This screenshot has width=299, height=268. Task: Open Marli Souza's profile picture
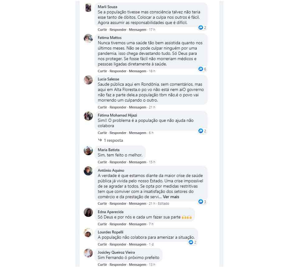[88, 7]
